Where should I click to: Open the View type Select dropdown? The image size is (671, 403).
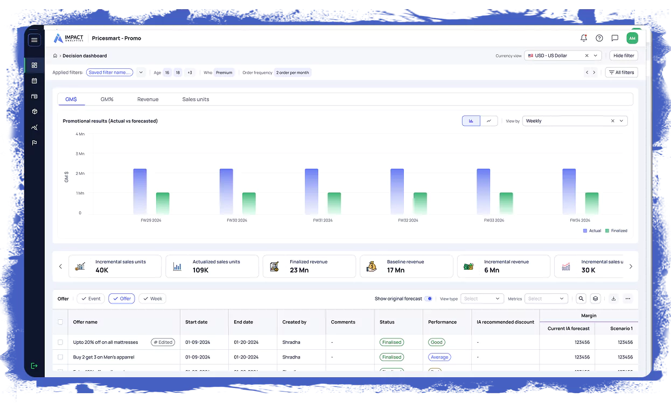coord(482,299)
